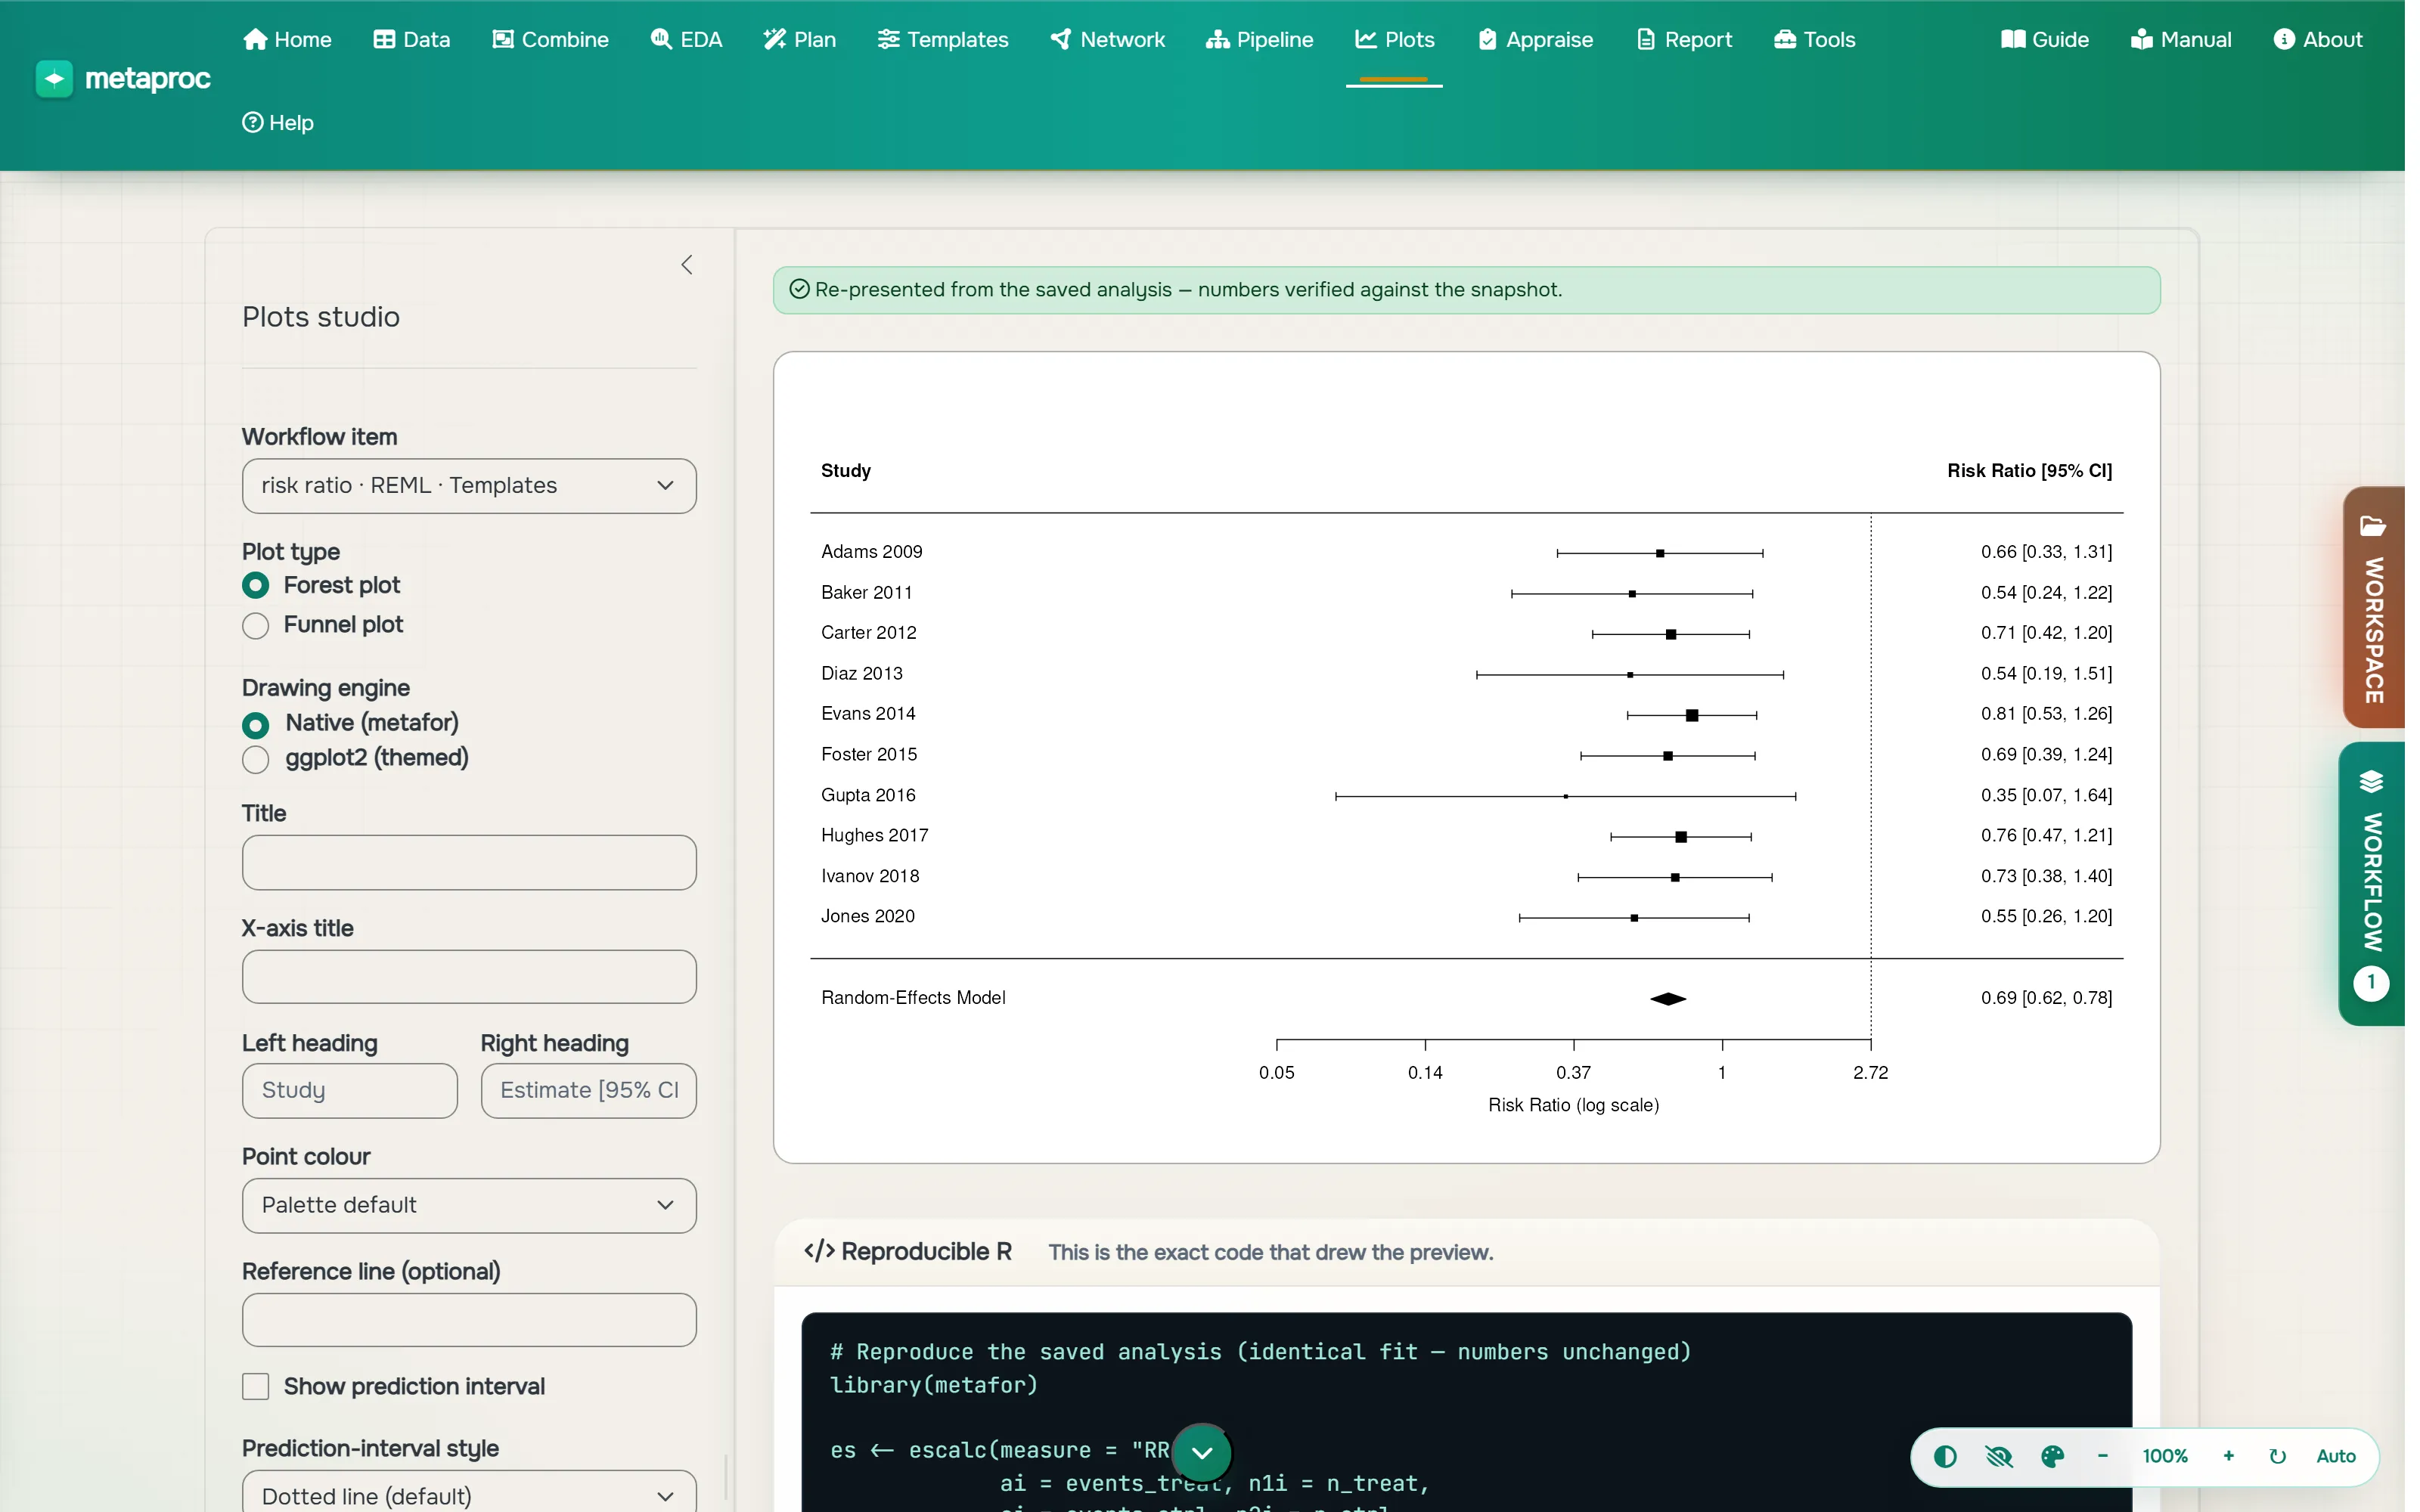Open the WORKFLOW layers side tab
Image resolution: width=2420 pixels, height=1512 pixels.
2371,883
